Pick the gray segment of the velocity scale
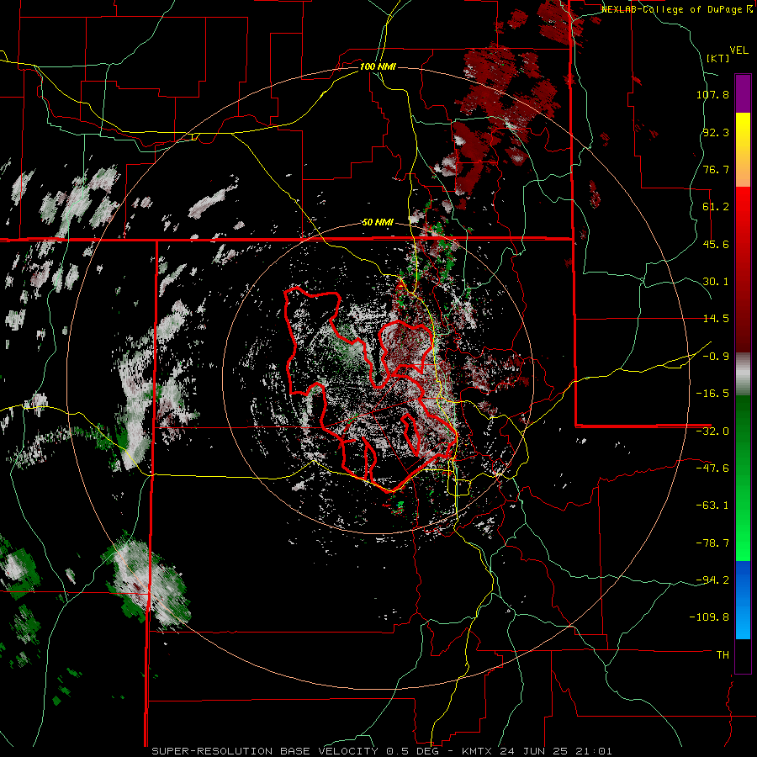This screenshot has height=757, width=757. pos(743,374)
